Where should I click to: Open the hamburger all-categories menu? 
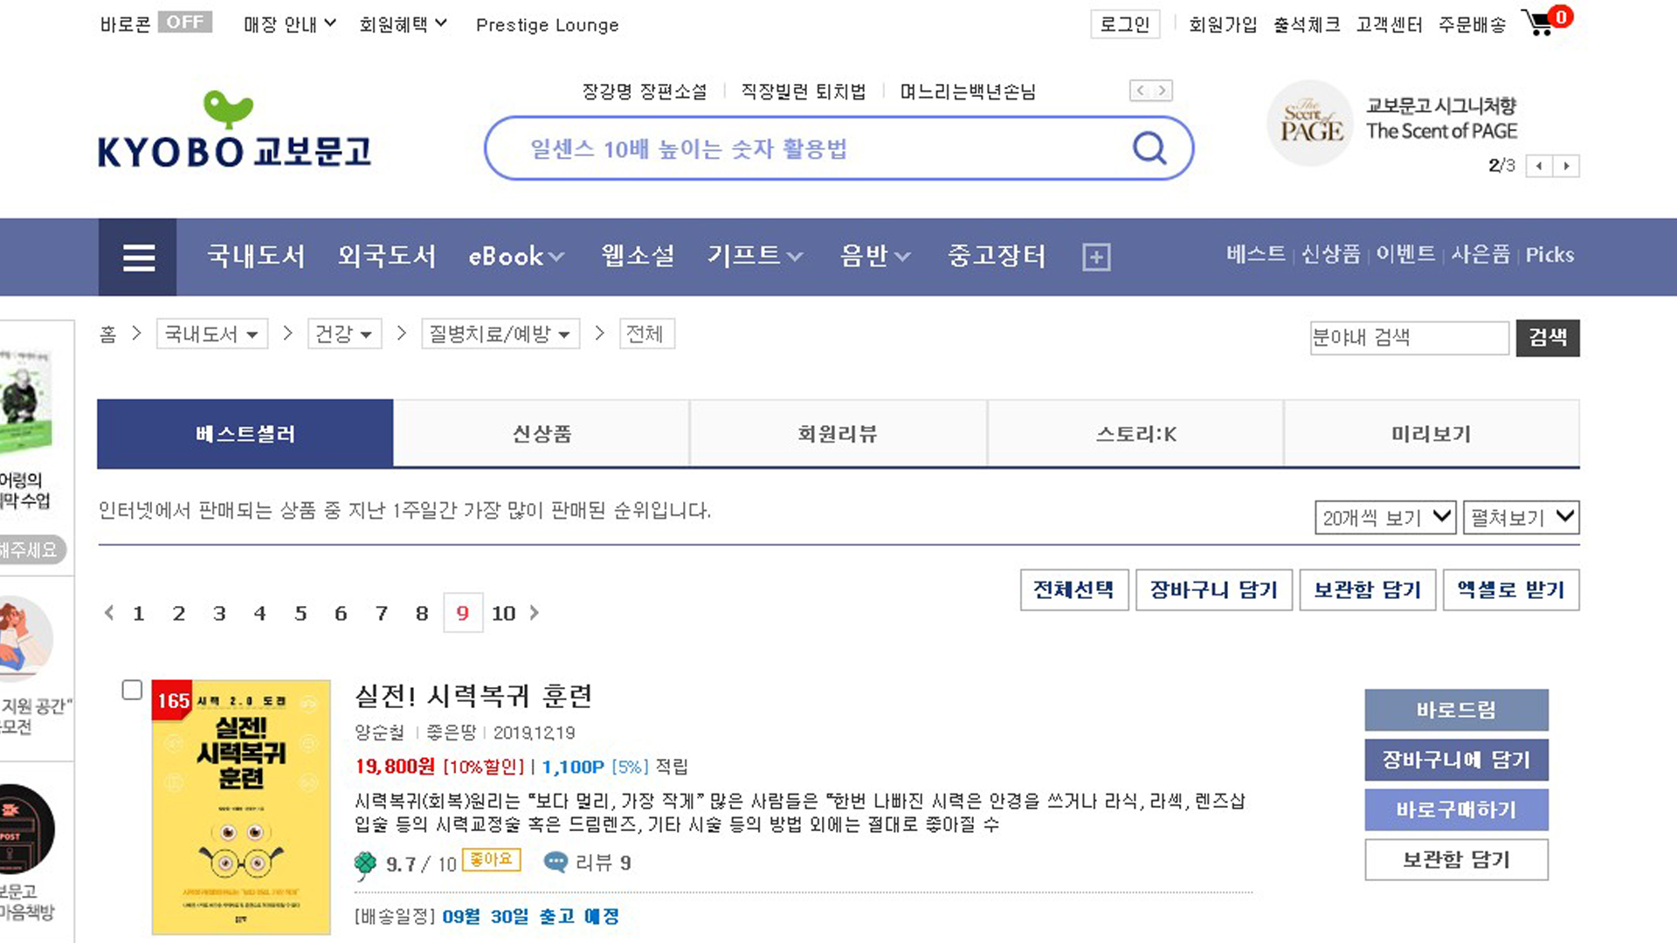pyautogui.click(x=138, y=257)
